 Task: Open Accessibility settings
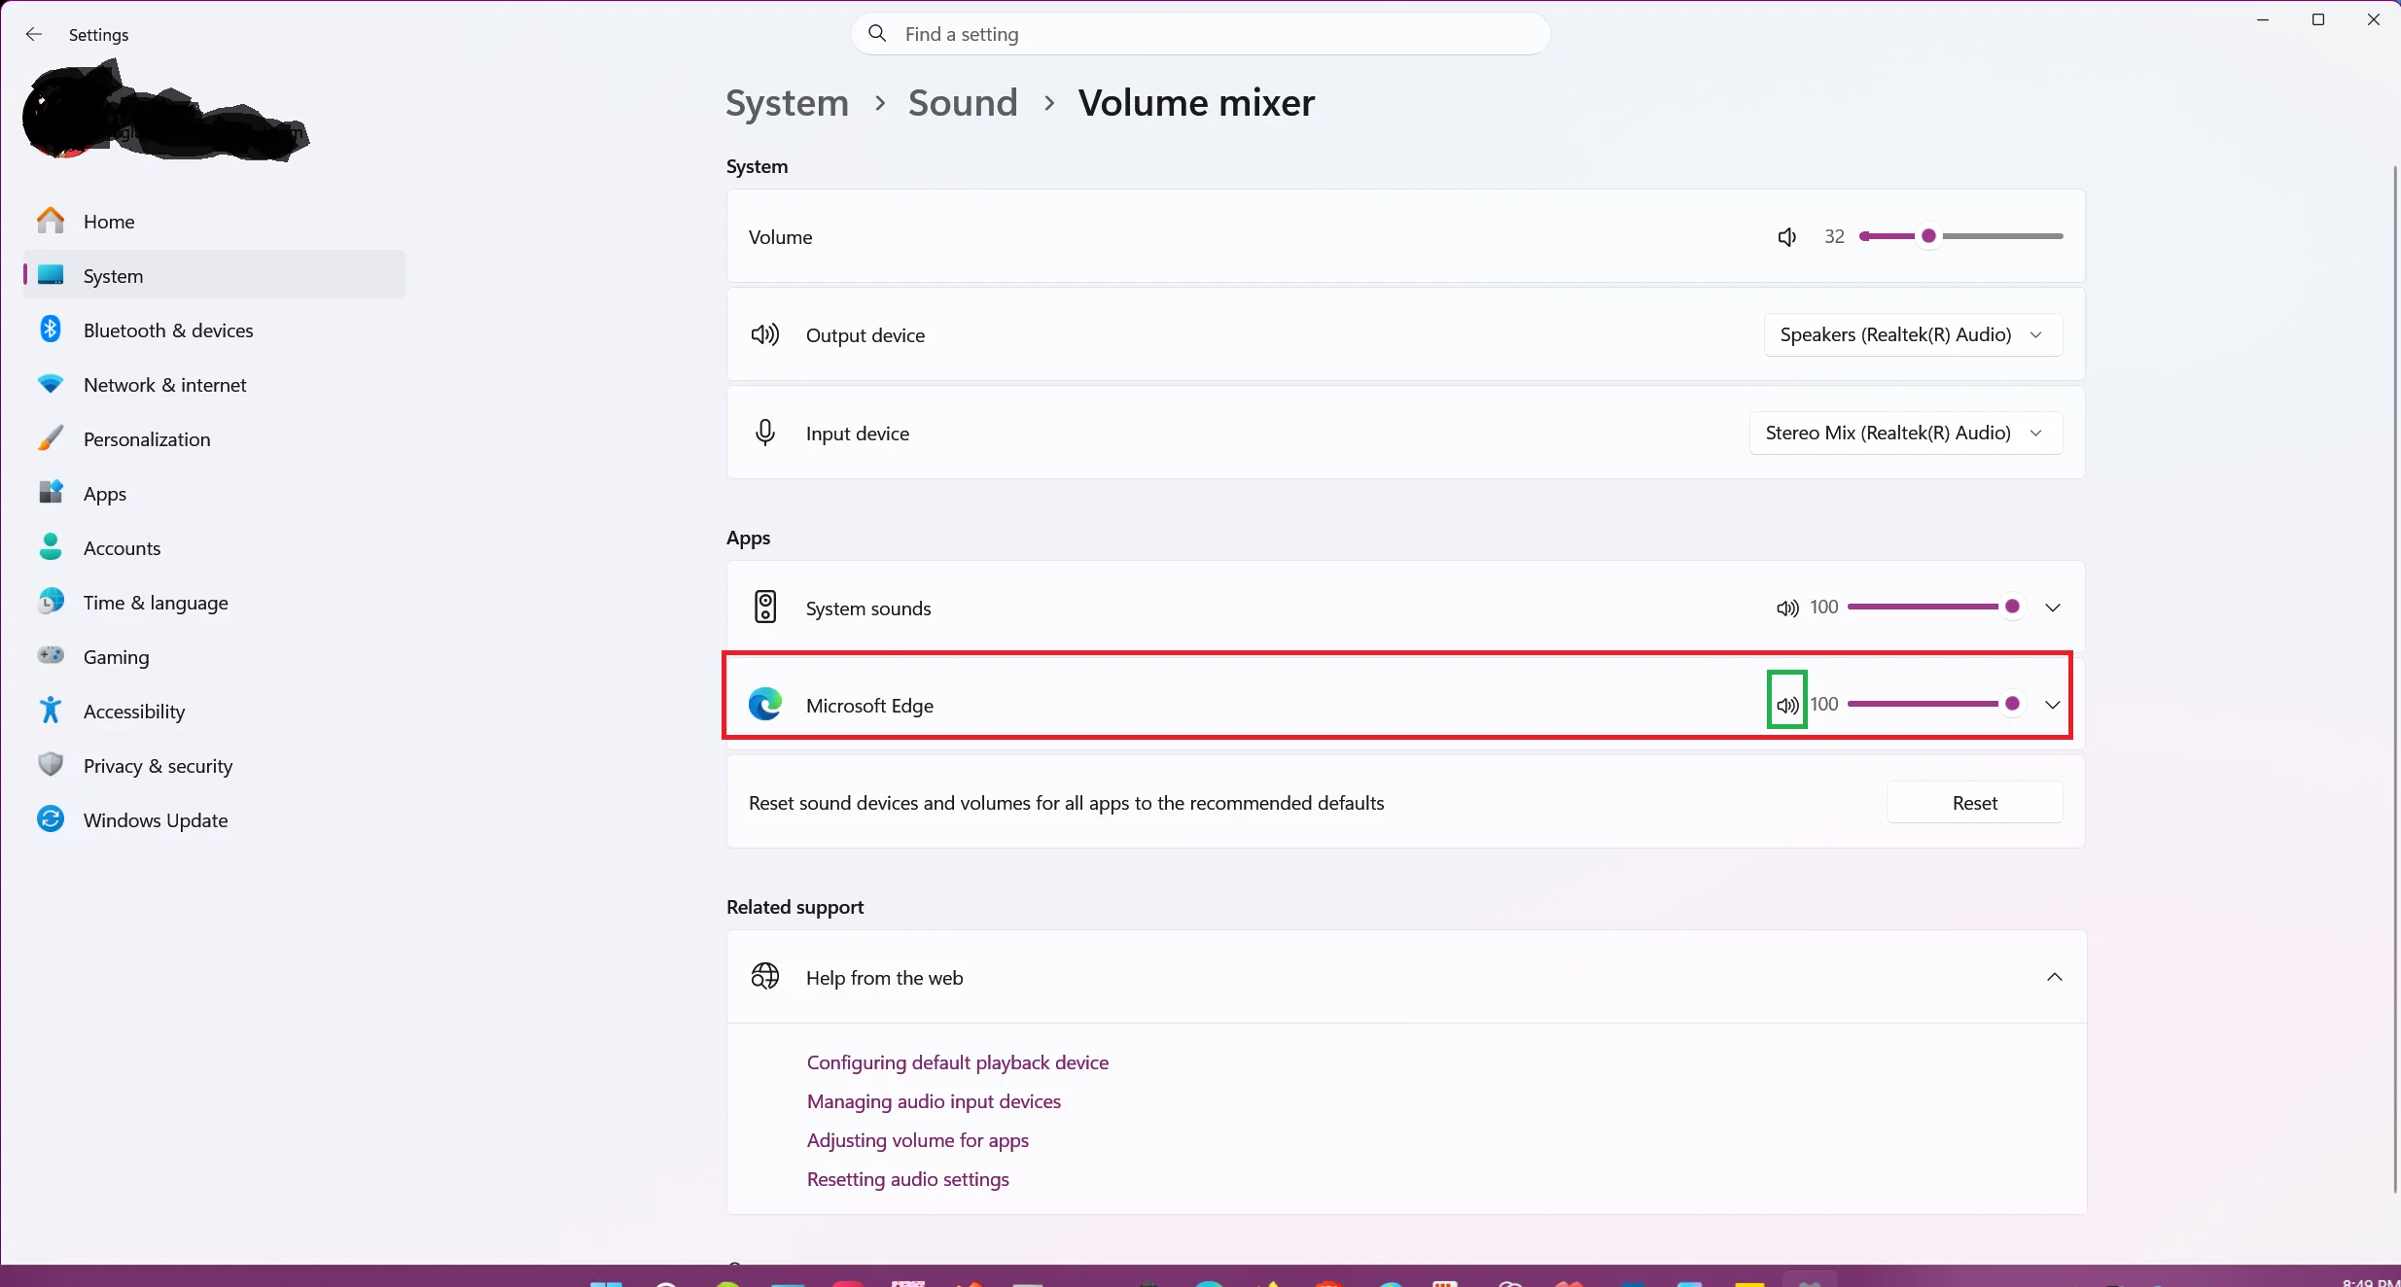[214, 712]
